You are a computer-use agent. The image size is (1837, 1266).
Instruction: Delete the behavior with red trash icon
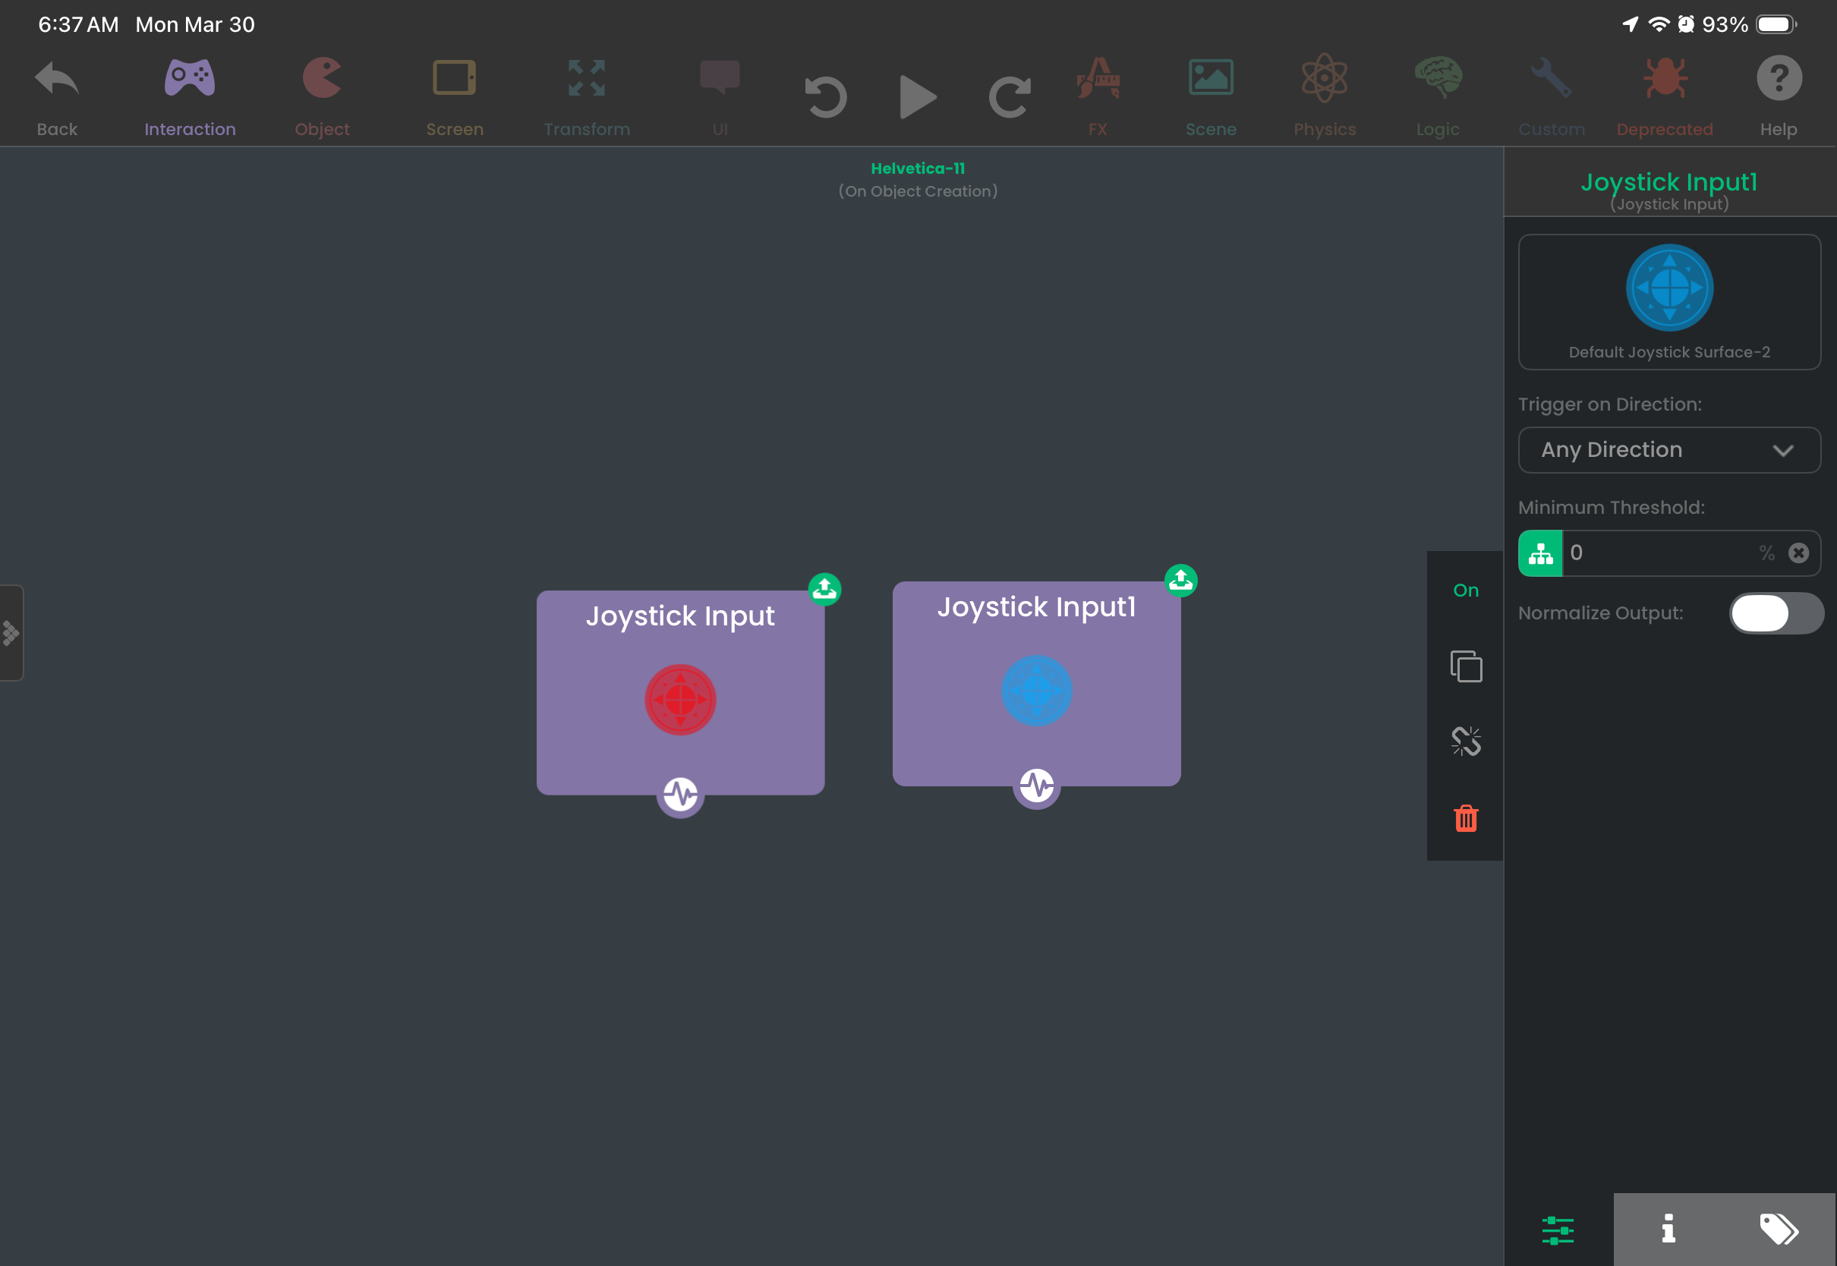[x=1465, y=818]
